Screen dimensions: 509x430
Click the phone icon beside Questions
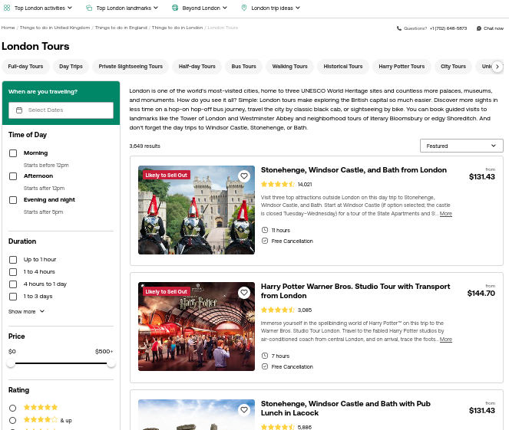pyautogui.click(x=399, y=28)
